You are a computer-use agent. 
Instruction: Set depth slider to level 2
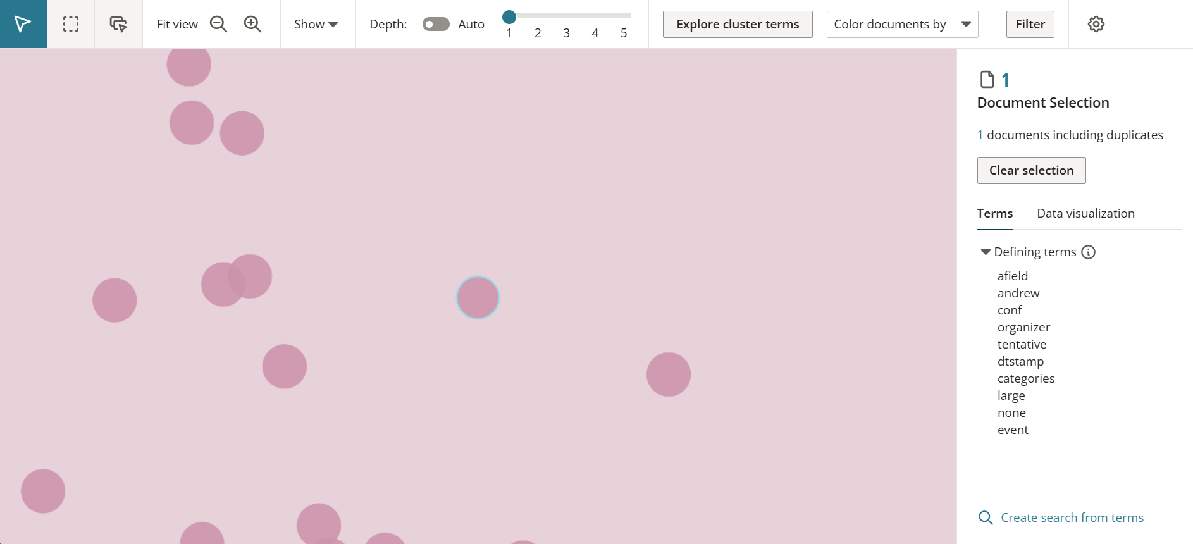pos(538,33)
